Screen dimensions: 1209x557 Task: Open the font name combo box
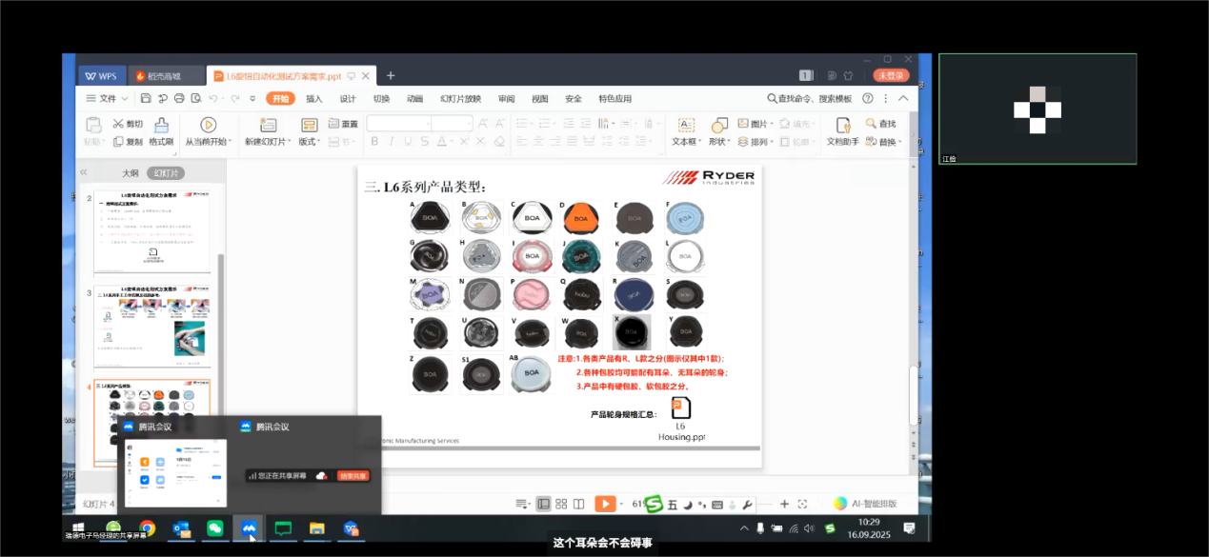coord(398,124)
